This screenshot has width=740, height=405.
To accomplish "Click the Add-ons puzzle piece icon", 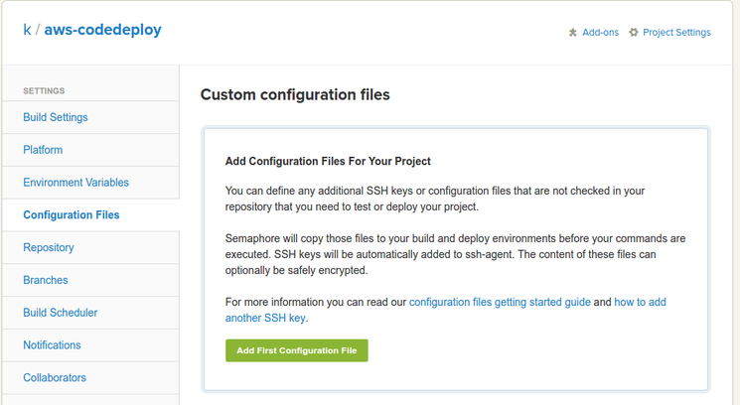I will point(572,33).
